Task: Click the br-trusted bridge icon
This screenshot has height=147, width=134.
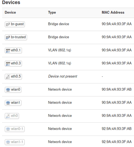Action: point(8,37)
